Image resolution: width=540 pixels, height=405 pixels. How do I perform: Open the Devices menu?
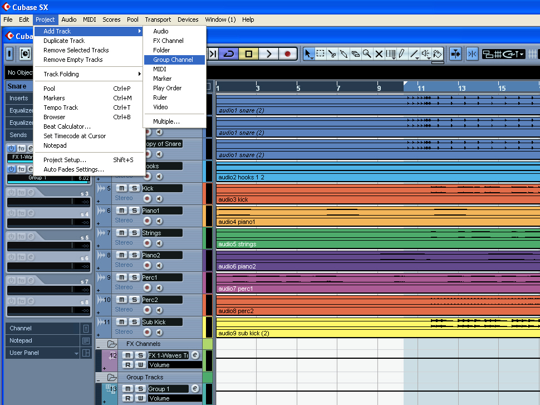click(x=188, y=19)
